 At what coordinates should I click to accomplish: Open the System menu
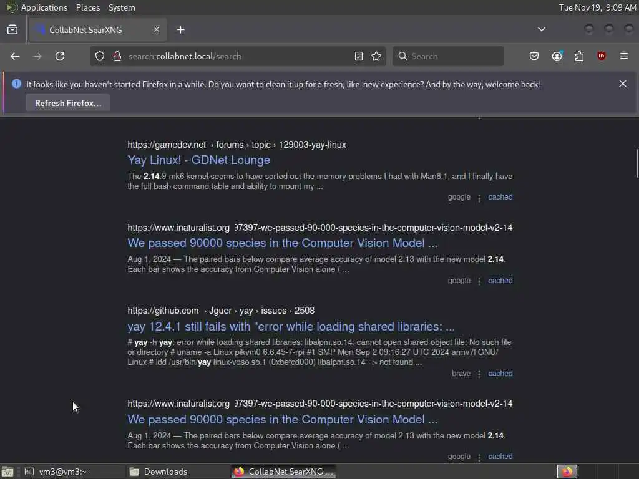[x=122, y=7]
